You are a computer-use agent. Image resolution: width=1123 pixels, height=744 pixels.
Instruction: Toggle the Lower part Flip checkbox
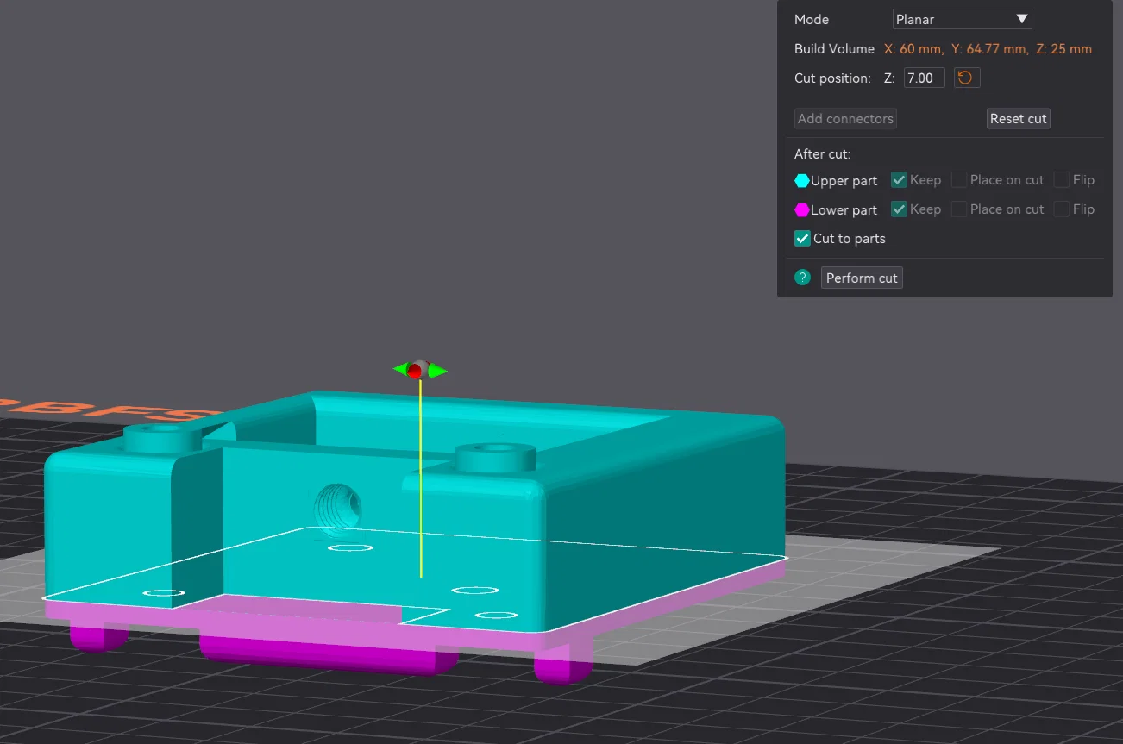click(x=1061, y=209)
